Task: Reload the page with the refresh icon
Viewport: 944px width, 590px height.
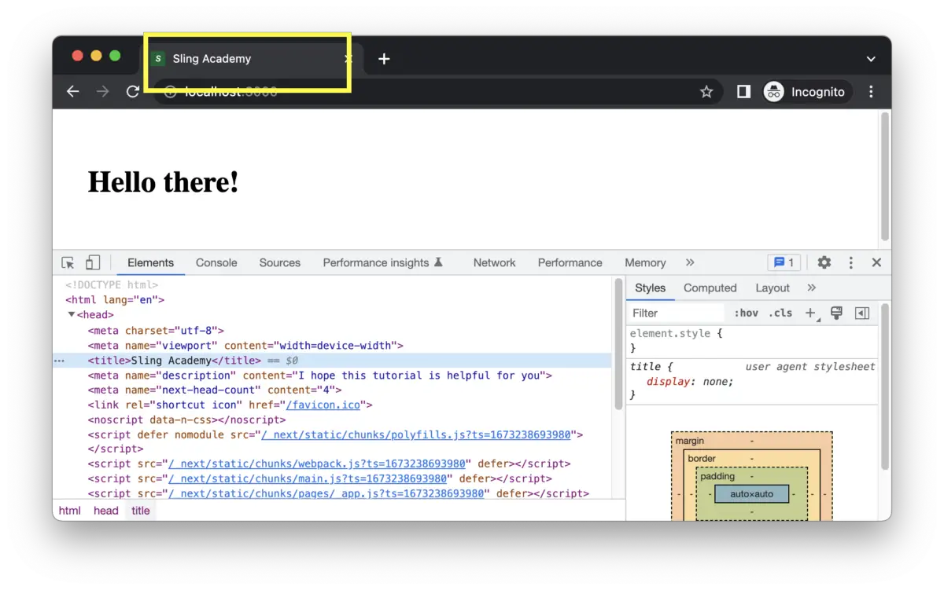Action: [x=133, y=92]
